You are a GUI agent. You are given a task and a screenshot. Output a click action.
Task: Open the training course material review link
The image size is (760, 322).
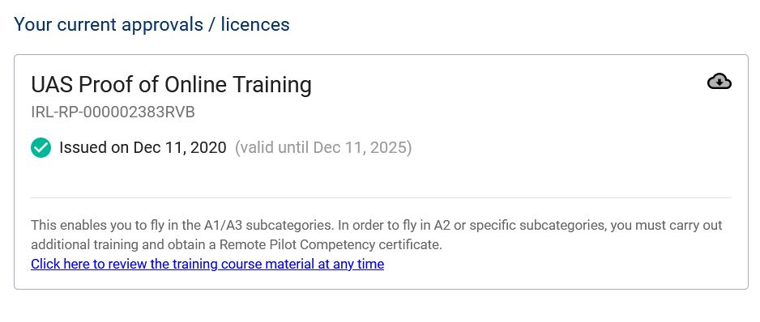[207, 265]
